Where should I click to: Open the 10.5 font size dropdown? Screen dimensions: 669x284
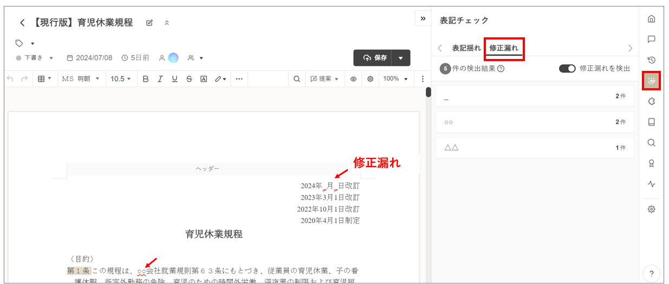[x=121, y=79]
